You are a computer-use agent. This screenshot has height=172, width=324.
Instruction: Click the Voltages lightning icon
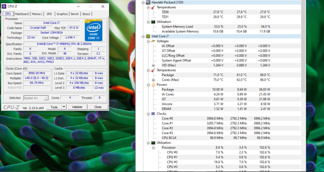point(153,41)
